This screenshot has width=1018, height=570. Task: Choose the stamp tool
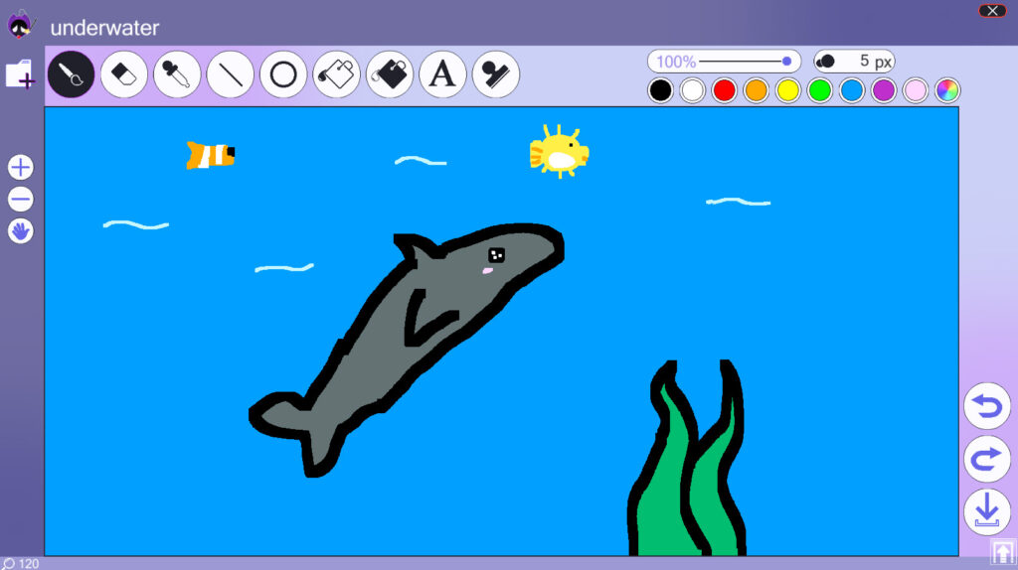(496, 74)
